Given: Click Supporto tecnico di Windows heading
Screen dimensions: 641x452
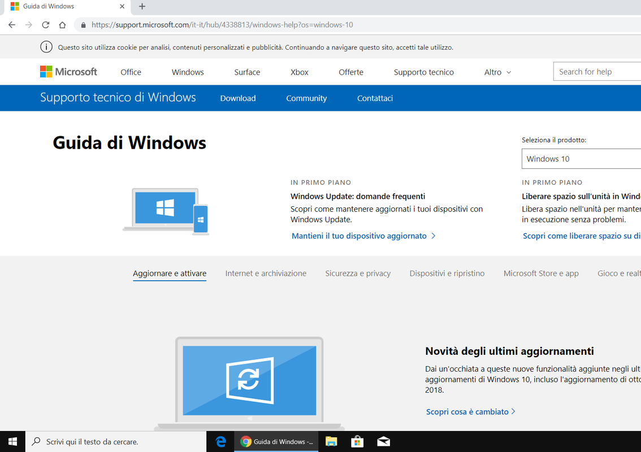Looking at the screenshot, I should 118,97.
